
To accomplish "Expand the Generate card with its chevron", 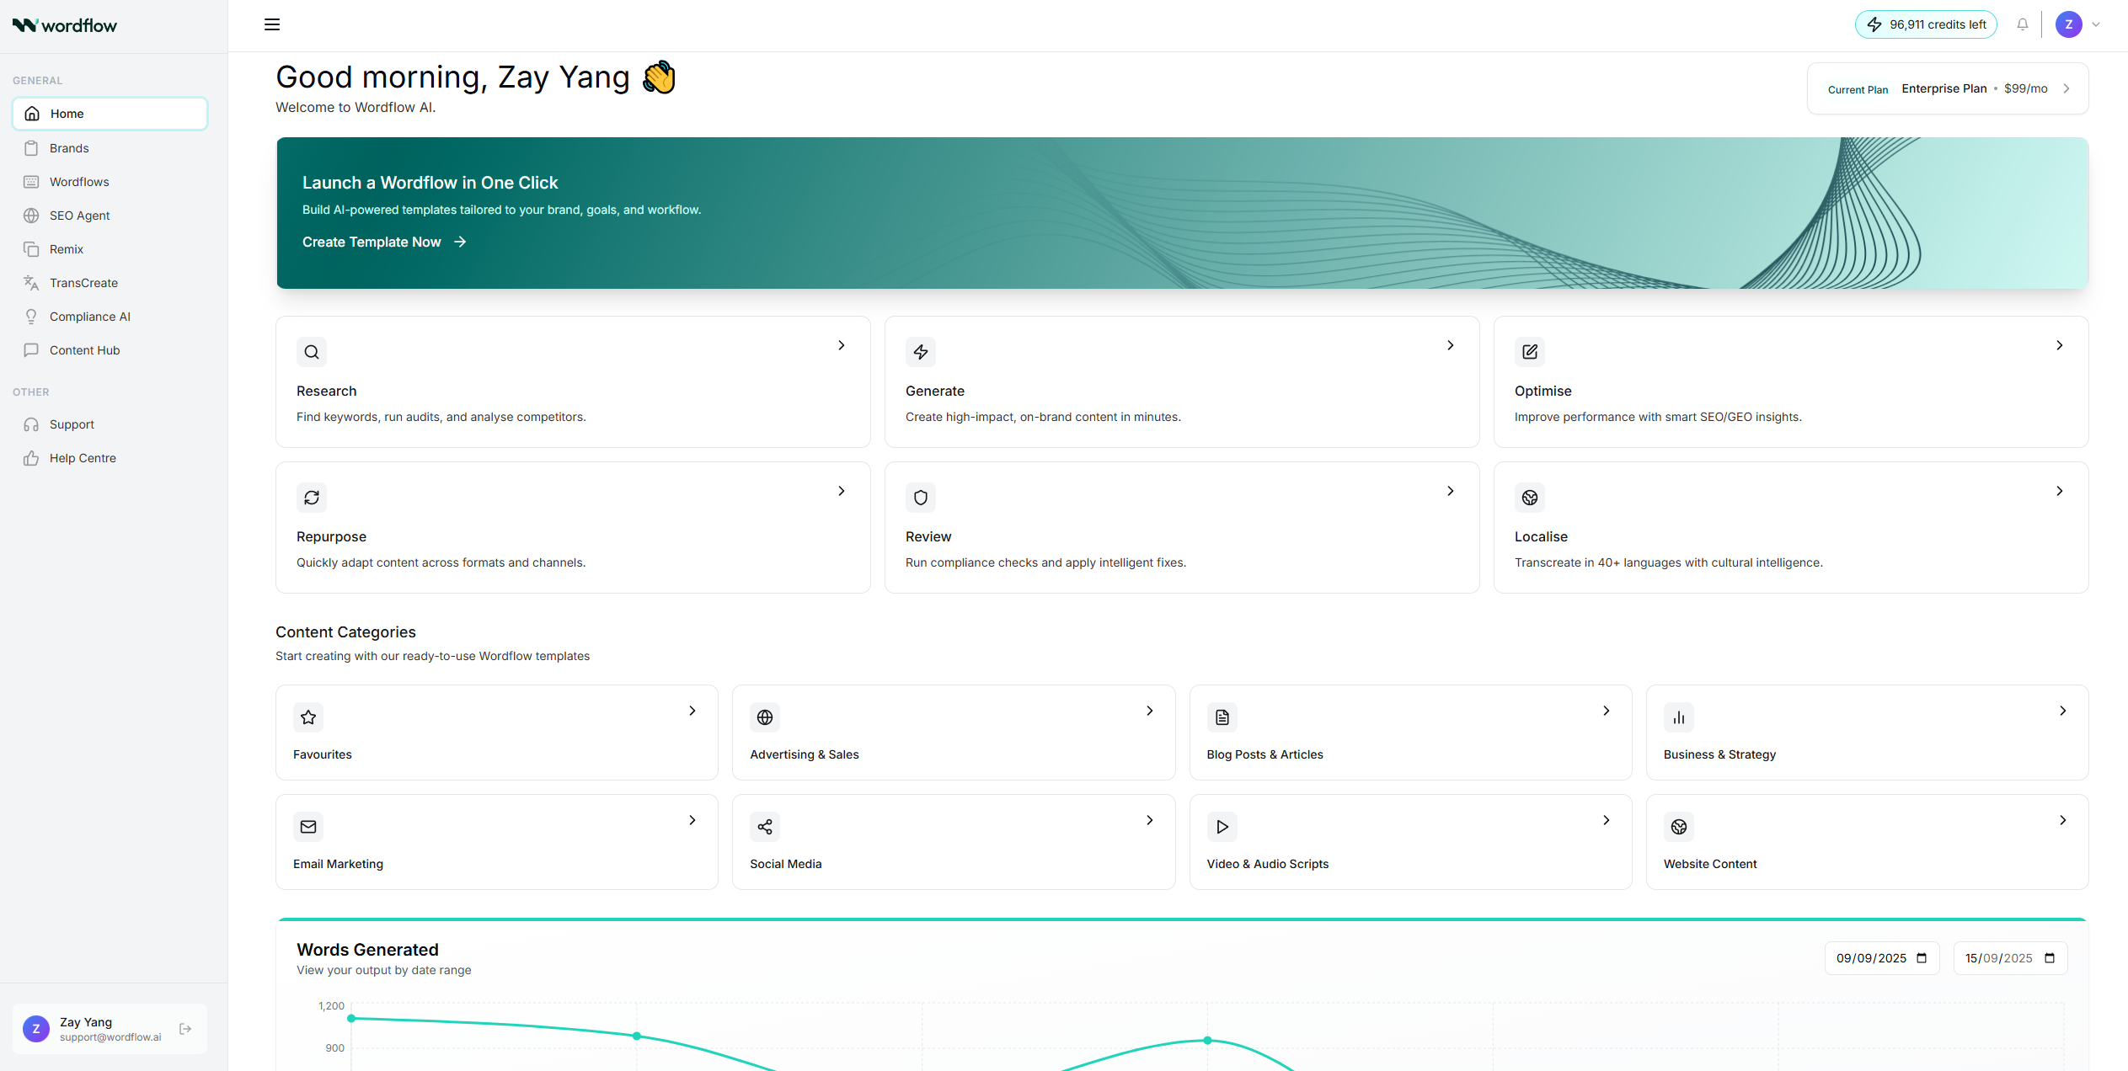I will tap(1450, 345).
